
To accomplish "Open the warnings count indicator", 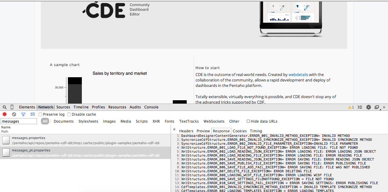I will click(x=351, y=107).
